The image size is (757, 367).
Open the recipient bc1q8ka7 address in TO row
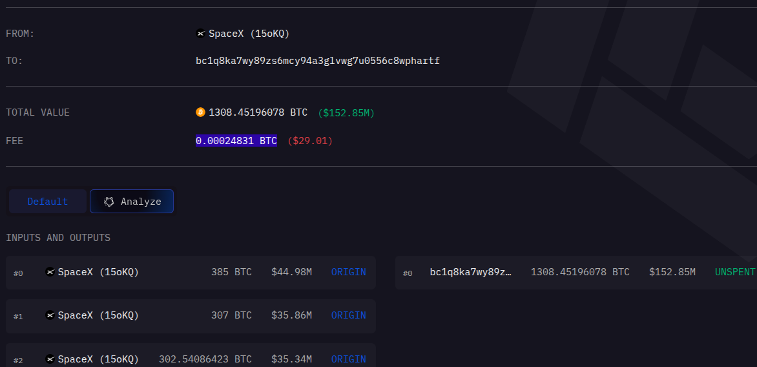tap(318, 61)
